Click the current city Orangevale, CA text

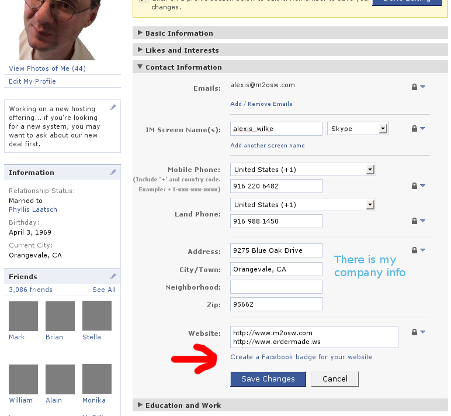point(35,255)
